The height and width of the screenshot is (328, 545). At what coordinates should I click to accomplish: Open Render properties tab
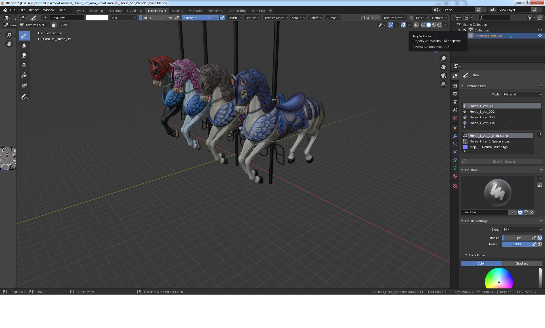pyautogui.click(x=455, y=86)
